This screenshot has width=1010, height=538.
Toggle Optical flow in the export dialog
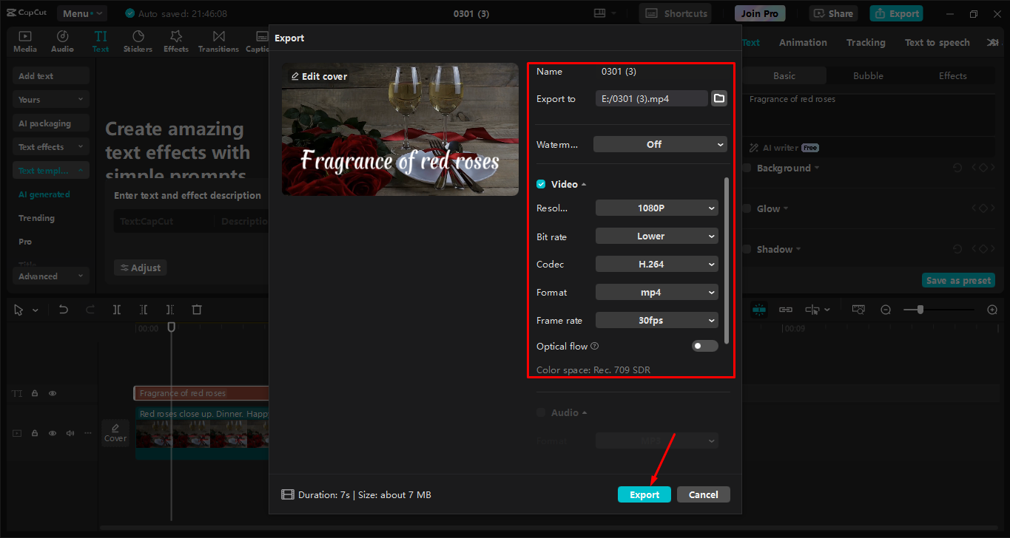pyautogui.click(x=704, y=346)
